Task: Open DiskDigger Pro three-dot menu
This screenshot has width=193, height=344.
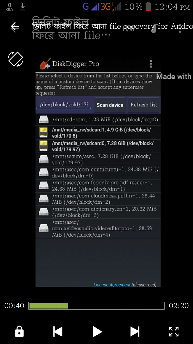Action: [151, 64]
